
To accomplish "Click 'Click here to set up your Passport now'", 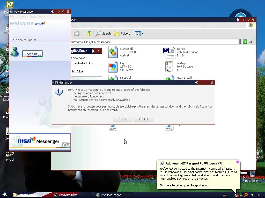I will click(x=183, y=185).
